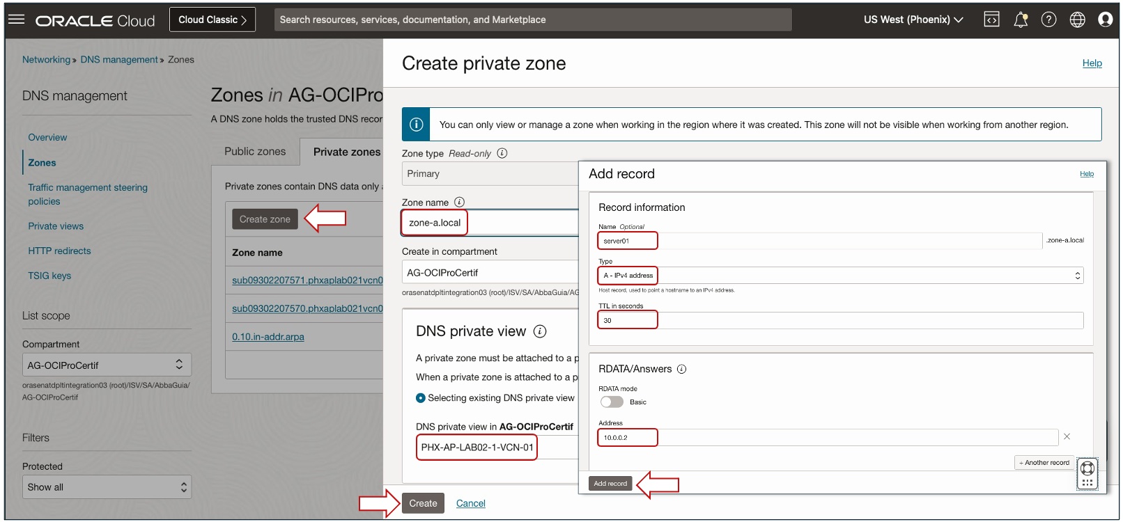Switch to Public zones tab
Image resolution: width=1123 pixels, height=522 pixels.
pyautogui.click(x=255, y=151)
